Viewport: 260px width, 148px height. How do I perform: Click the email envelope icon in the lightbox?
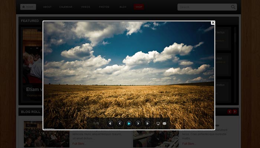pos(164,123)
